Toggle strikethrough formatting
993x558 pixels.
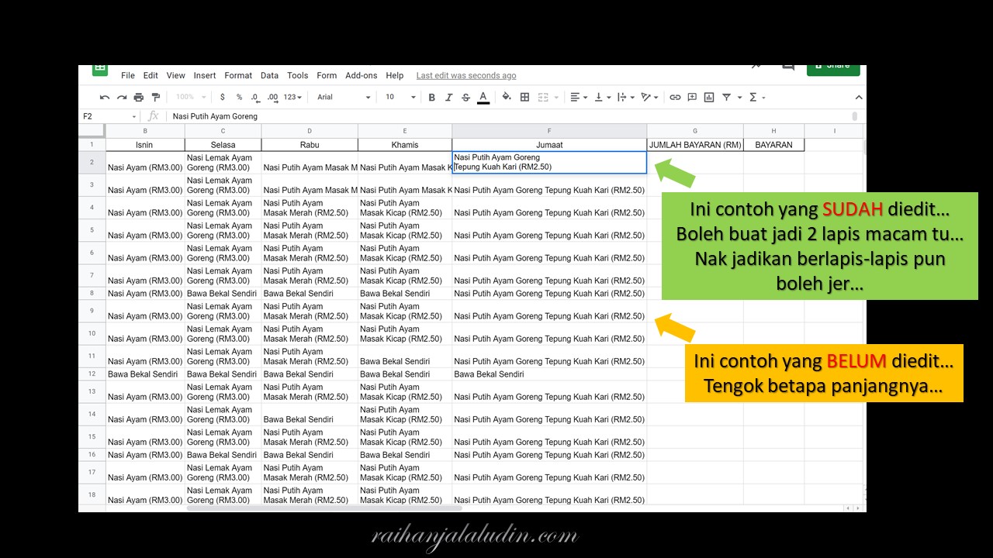465,98
